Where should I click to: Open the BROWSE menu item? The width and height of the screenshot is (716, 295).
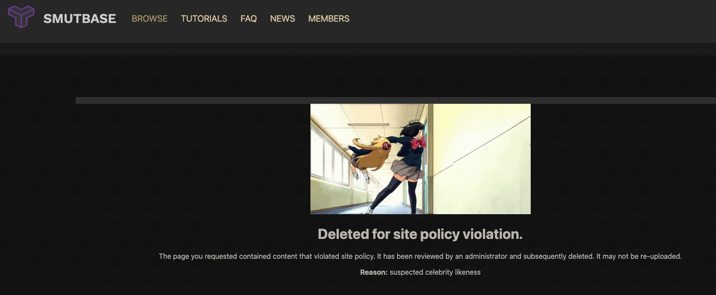pos(149,19)
